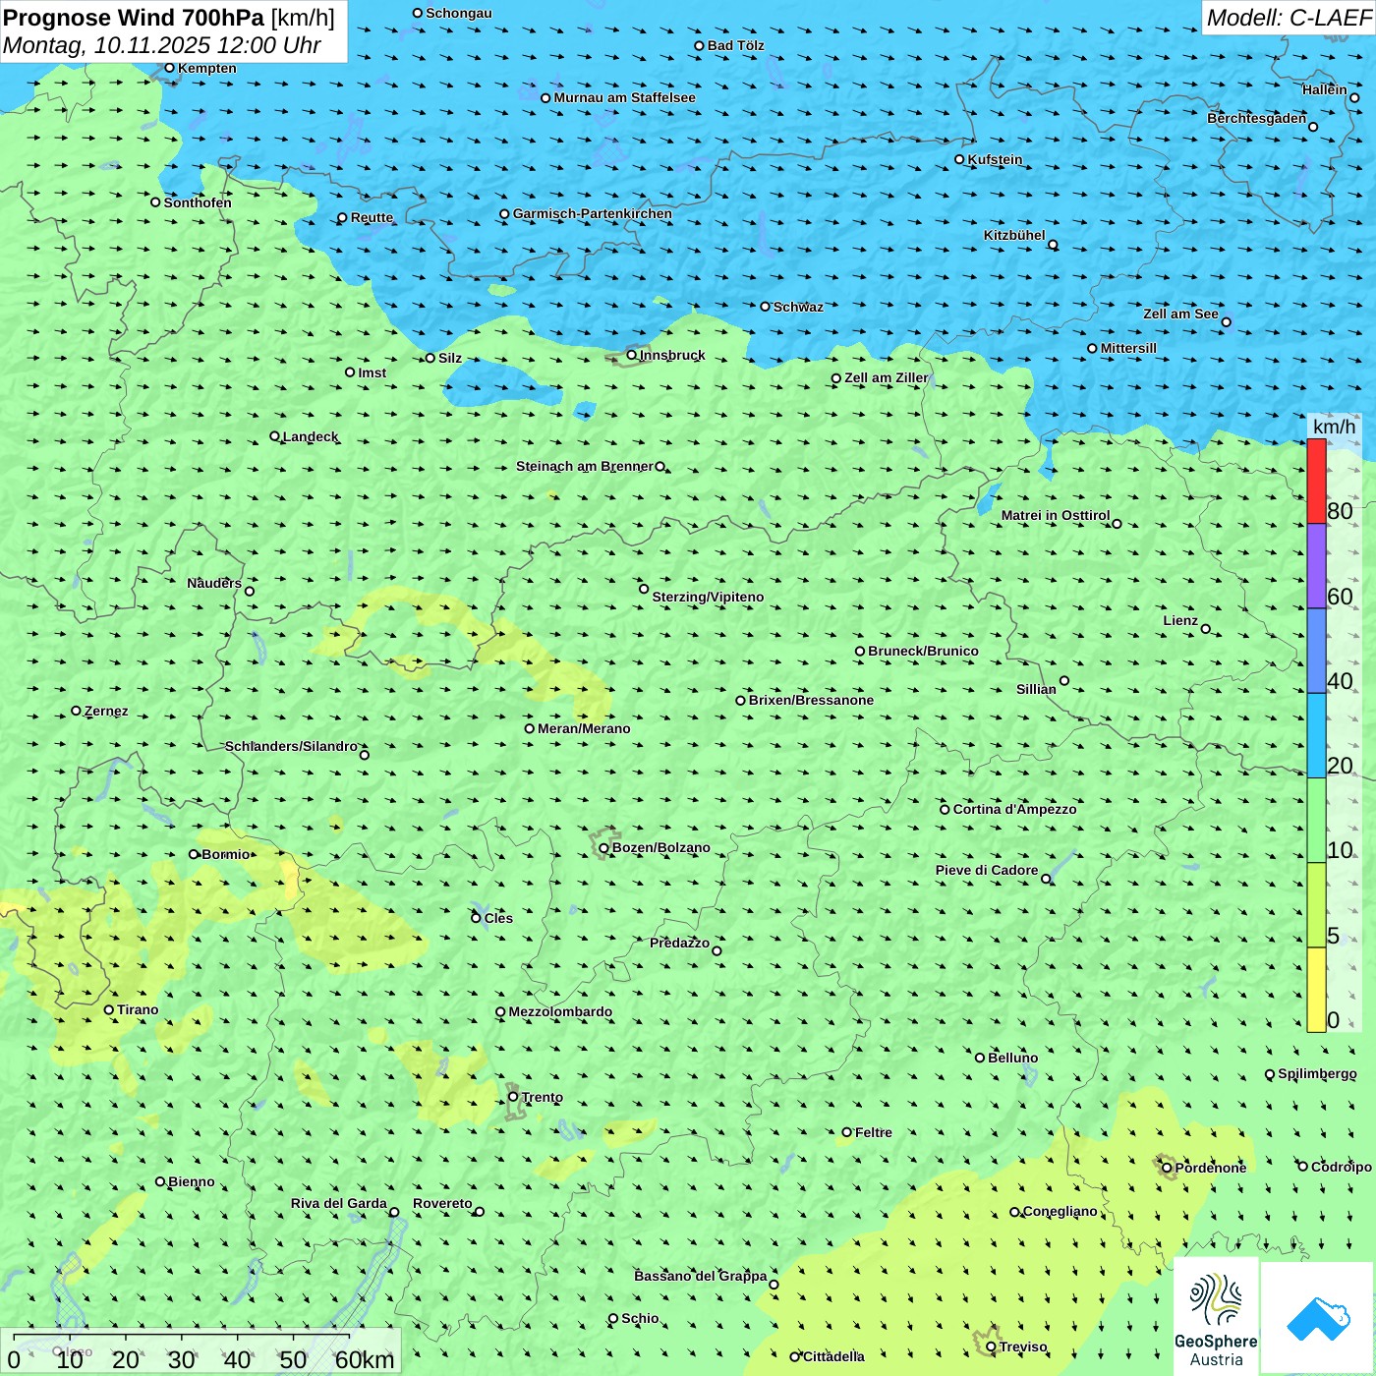Click the Modell: C-LAEF label
Image resolution: width=1376 pixels, height=1376 pixels.
tap(1288, 18)
